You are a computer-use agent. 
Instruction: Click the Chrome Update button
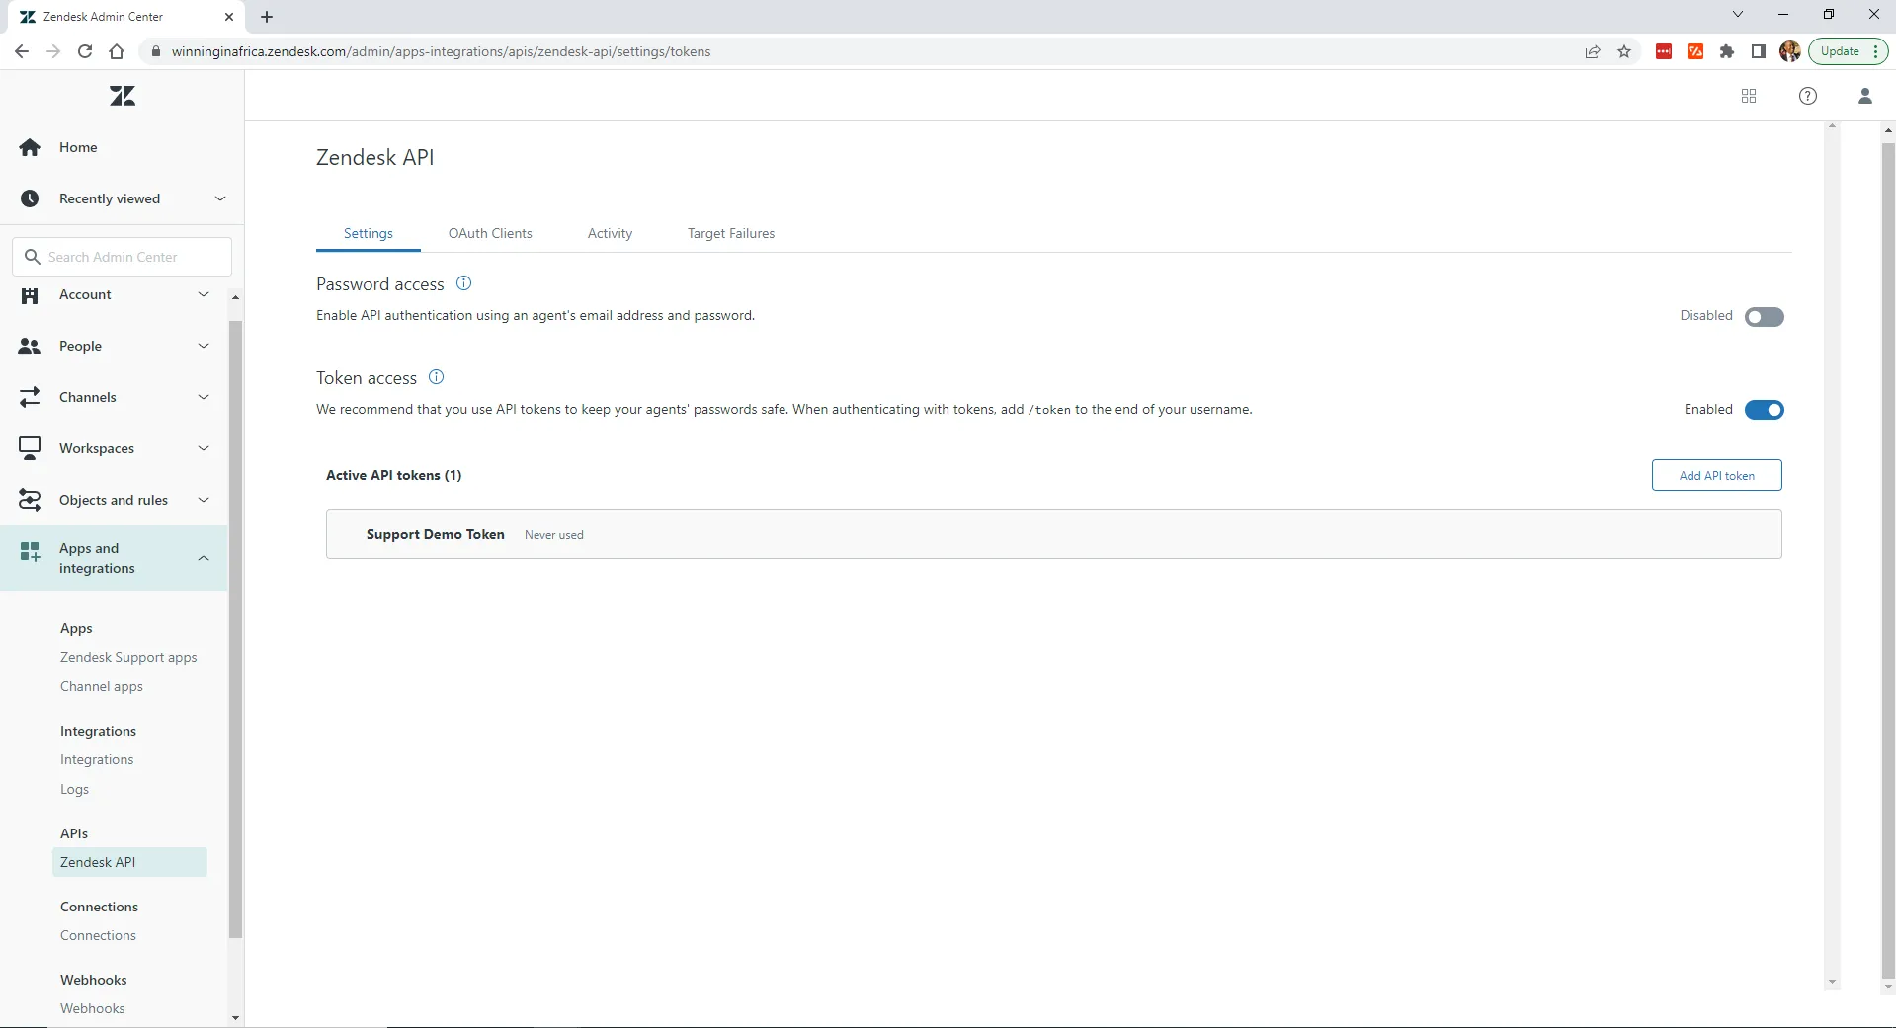point(1849,51)
